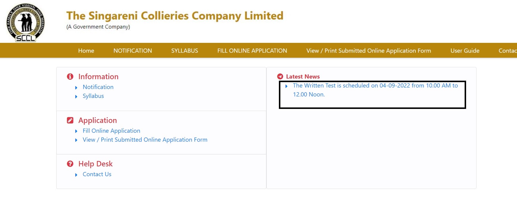Click View / Print Submitted Application link in panel

(145, 140)
